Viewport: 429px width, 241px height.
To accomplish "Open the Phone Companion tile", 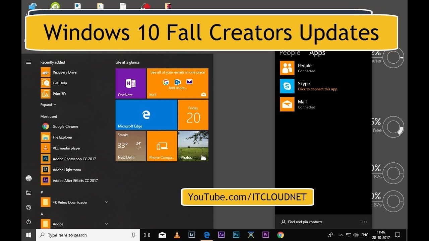I will coord(162,146).
